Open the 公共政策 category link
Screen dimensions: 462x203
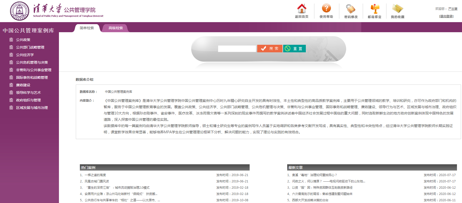point(23,40)
